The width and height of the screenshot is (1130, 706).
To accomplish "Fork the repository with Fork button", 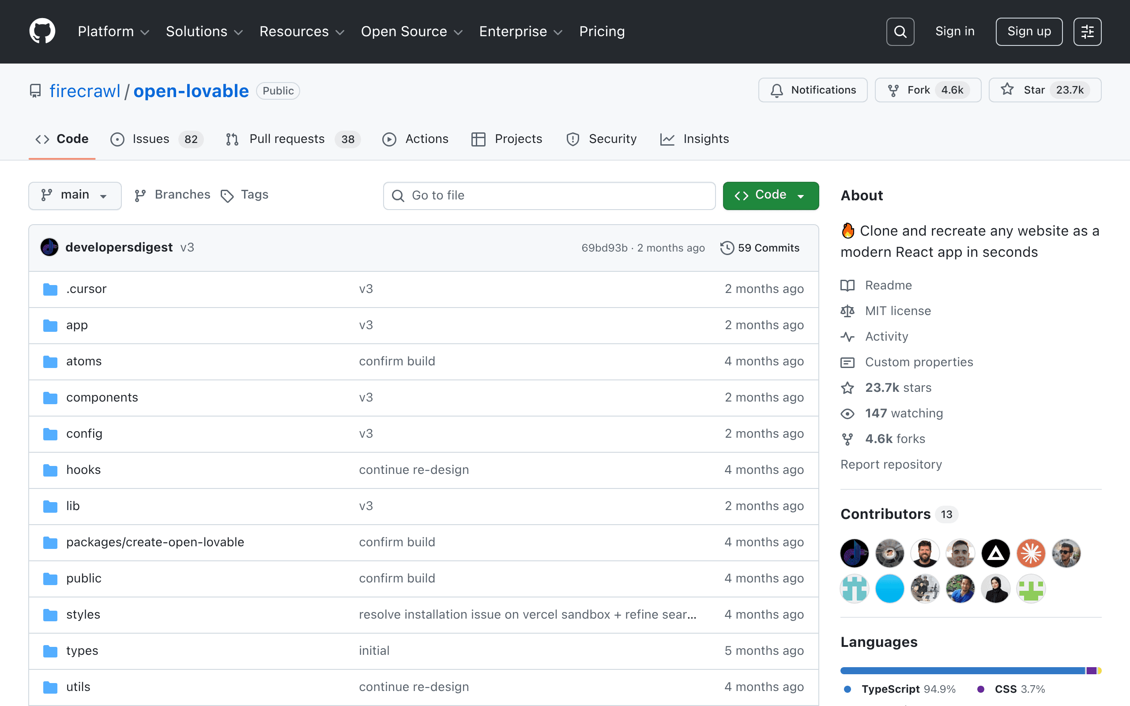I will 928,90.
